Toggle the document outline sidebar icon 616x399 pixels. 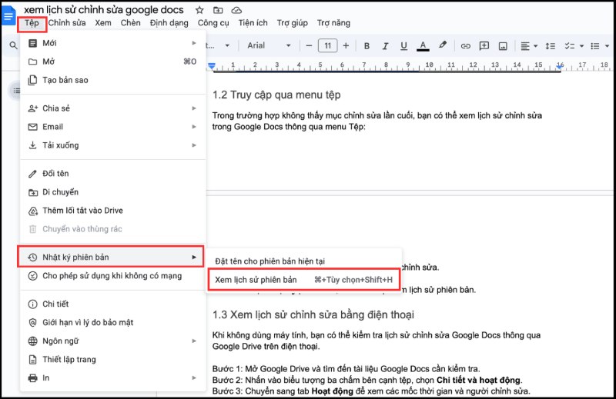coord(15,91)
